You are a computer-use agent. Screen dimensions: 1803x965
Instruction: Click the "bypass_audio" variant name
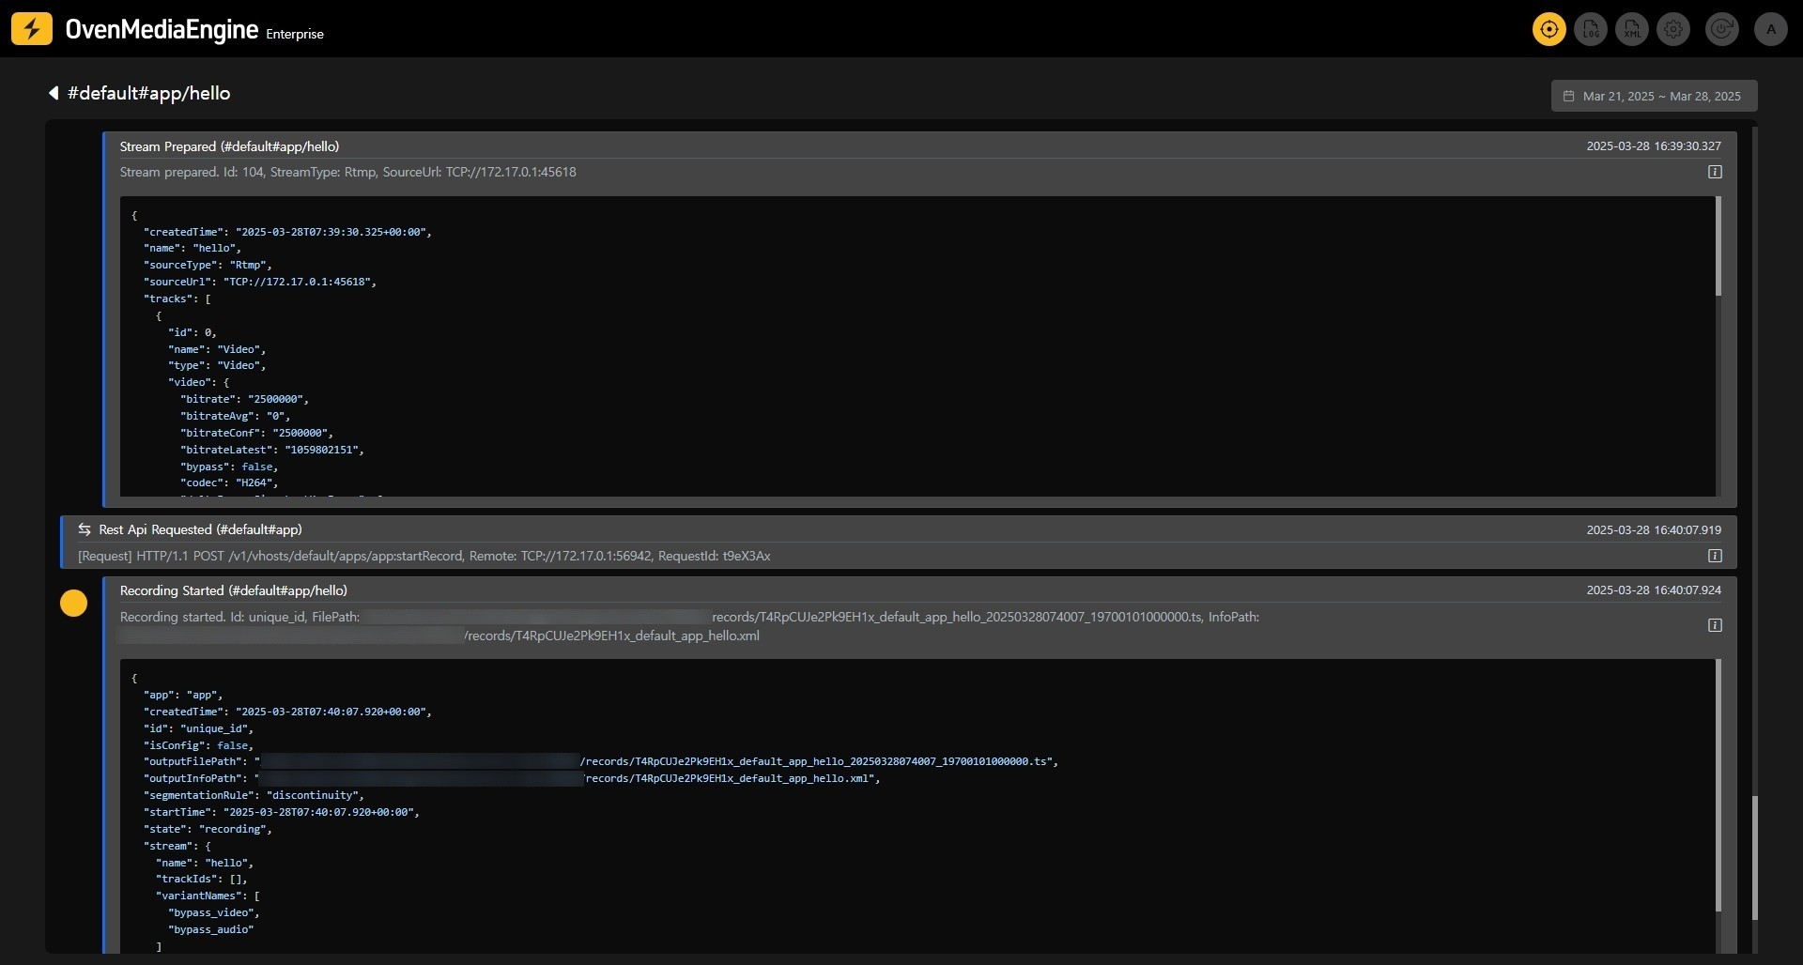(211, 929)
